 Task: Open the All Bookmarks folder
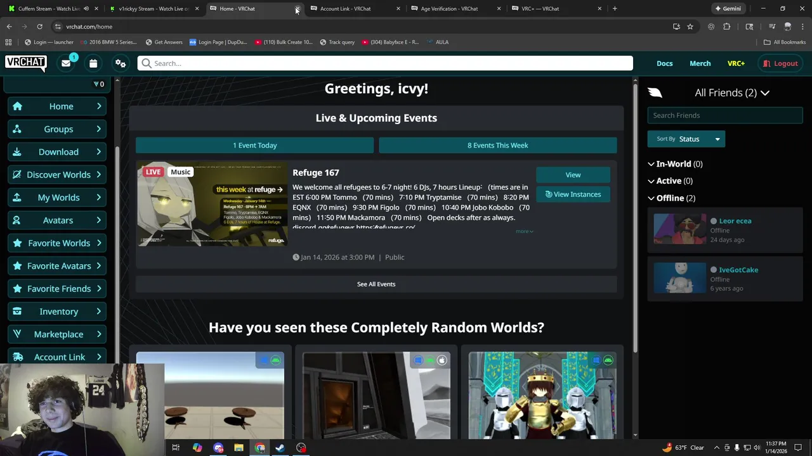(784, 42)
